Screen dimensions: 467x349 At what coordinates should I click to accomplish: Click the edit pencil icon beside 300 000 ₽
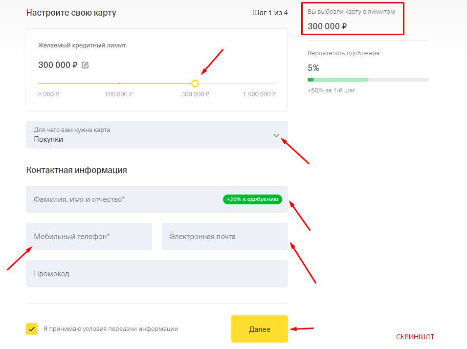coord(85,65)
